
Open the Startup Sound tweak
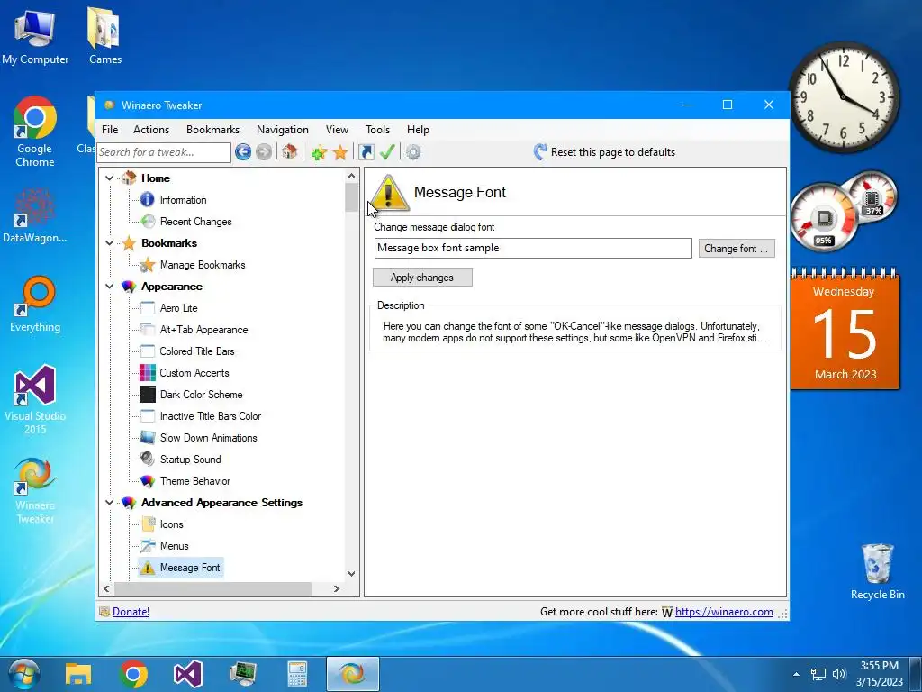191,460
